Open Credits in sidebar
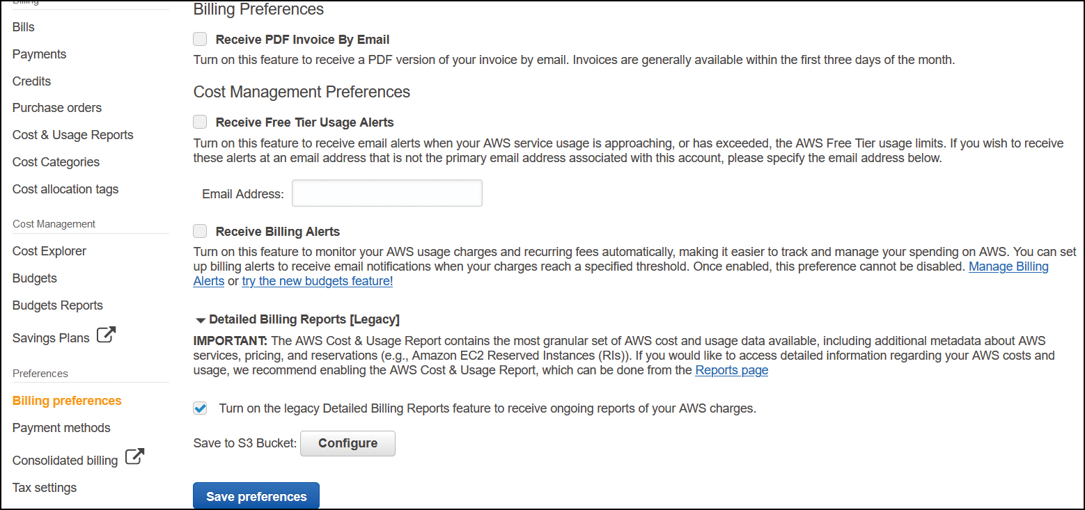1085x510 pixels. tap(31, 81)
